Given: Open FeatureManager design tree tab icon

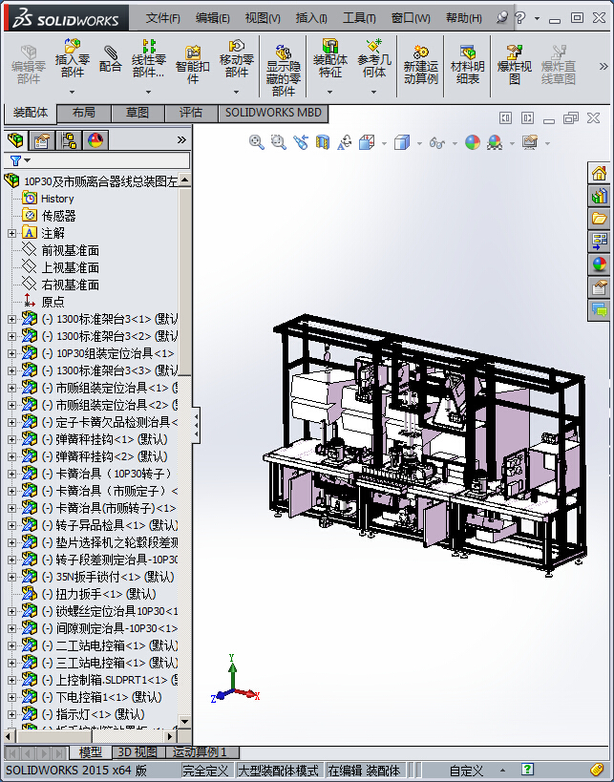Looking at the screenshot, I should [15, 140].
